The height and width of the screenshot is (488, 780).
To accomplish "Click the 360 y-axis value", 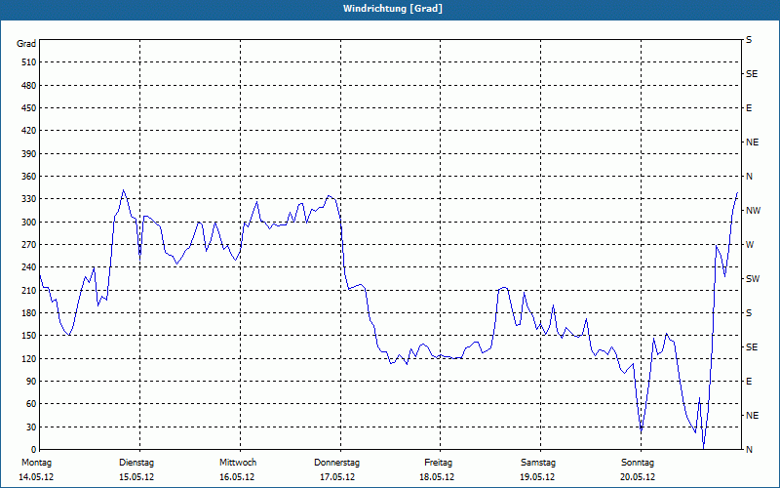I will (28, 177).
